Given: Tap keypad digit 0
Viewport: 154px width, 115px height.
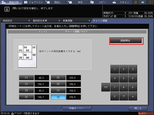Looking at the screenshot, I should click(x=115, y=96).
